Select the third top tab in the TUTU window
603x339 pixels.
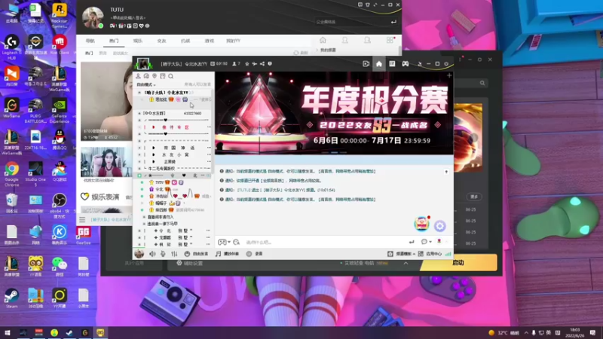pyautogui.click(x=138, y=41)
